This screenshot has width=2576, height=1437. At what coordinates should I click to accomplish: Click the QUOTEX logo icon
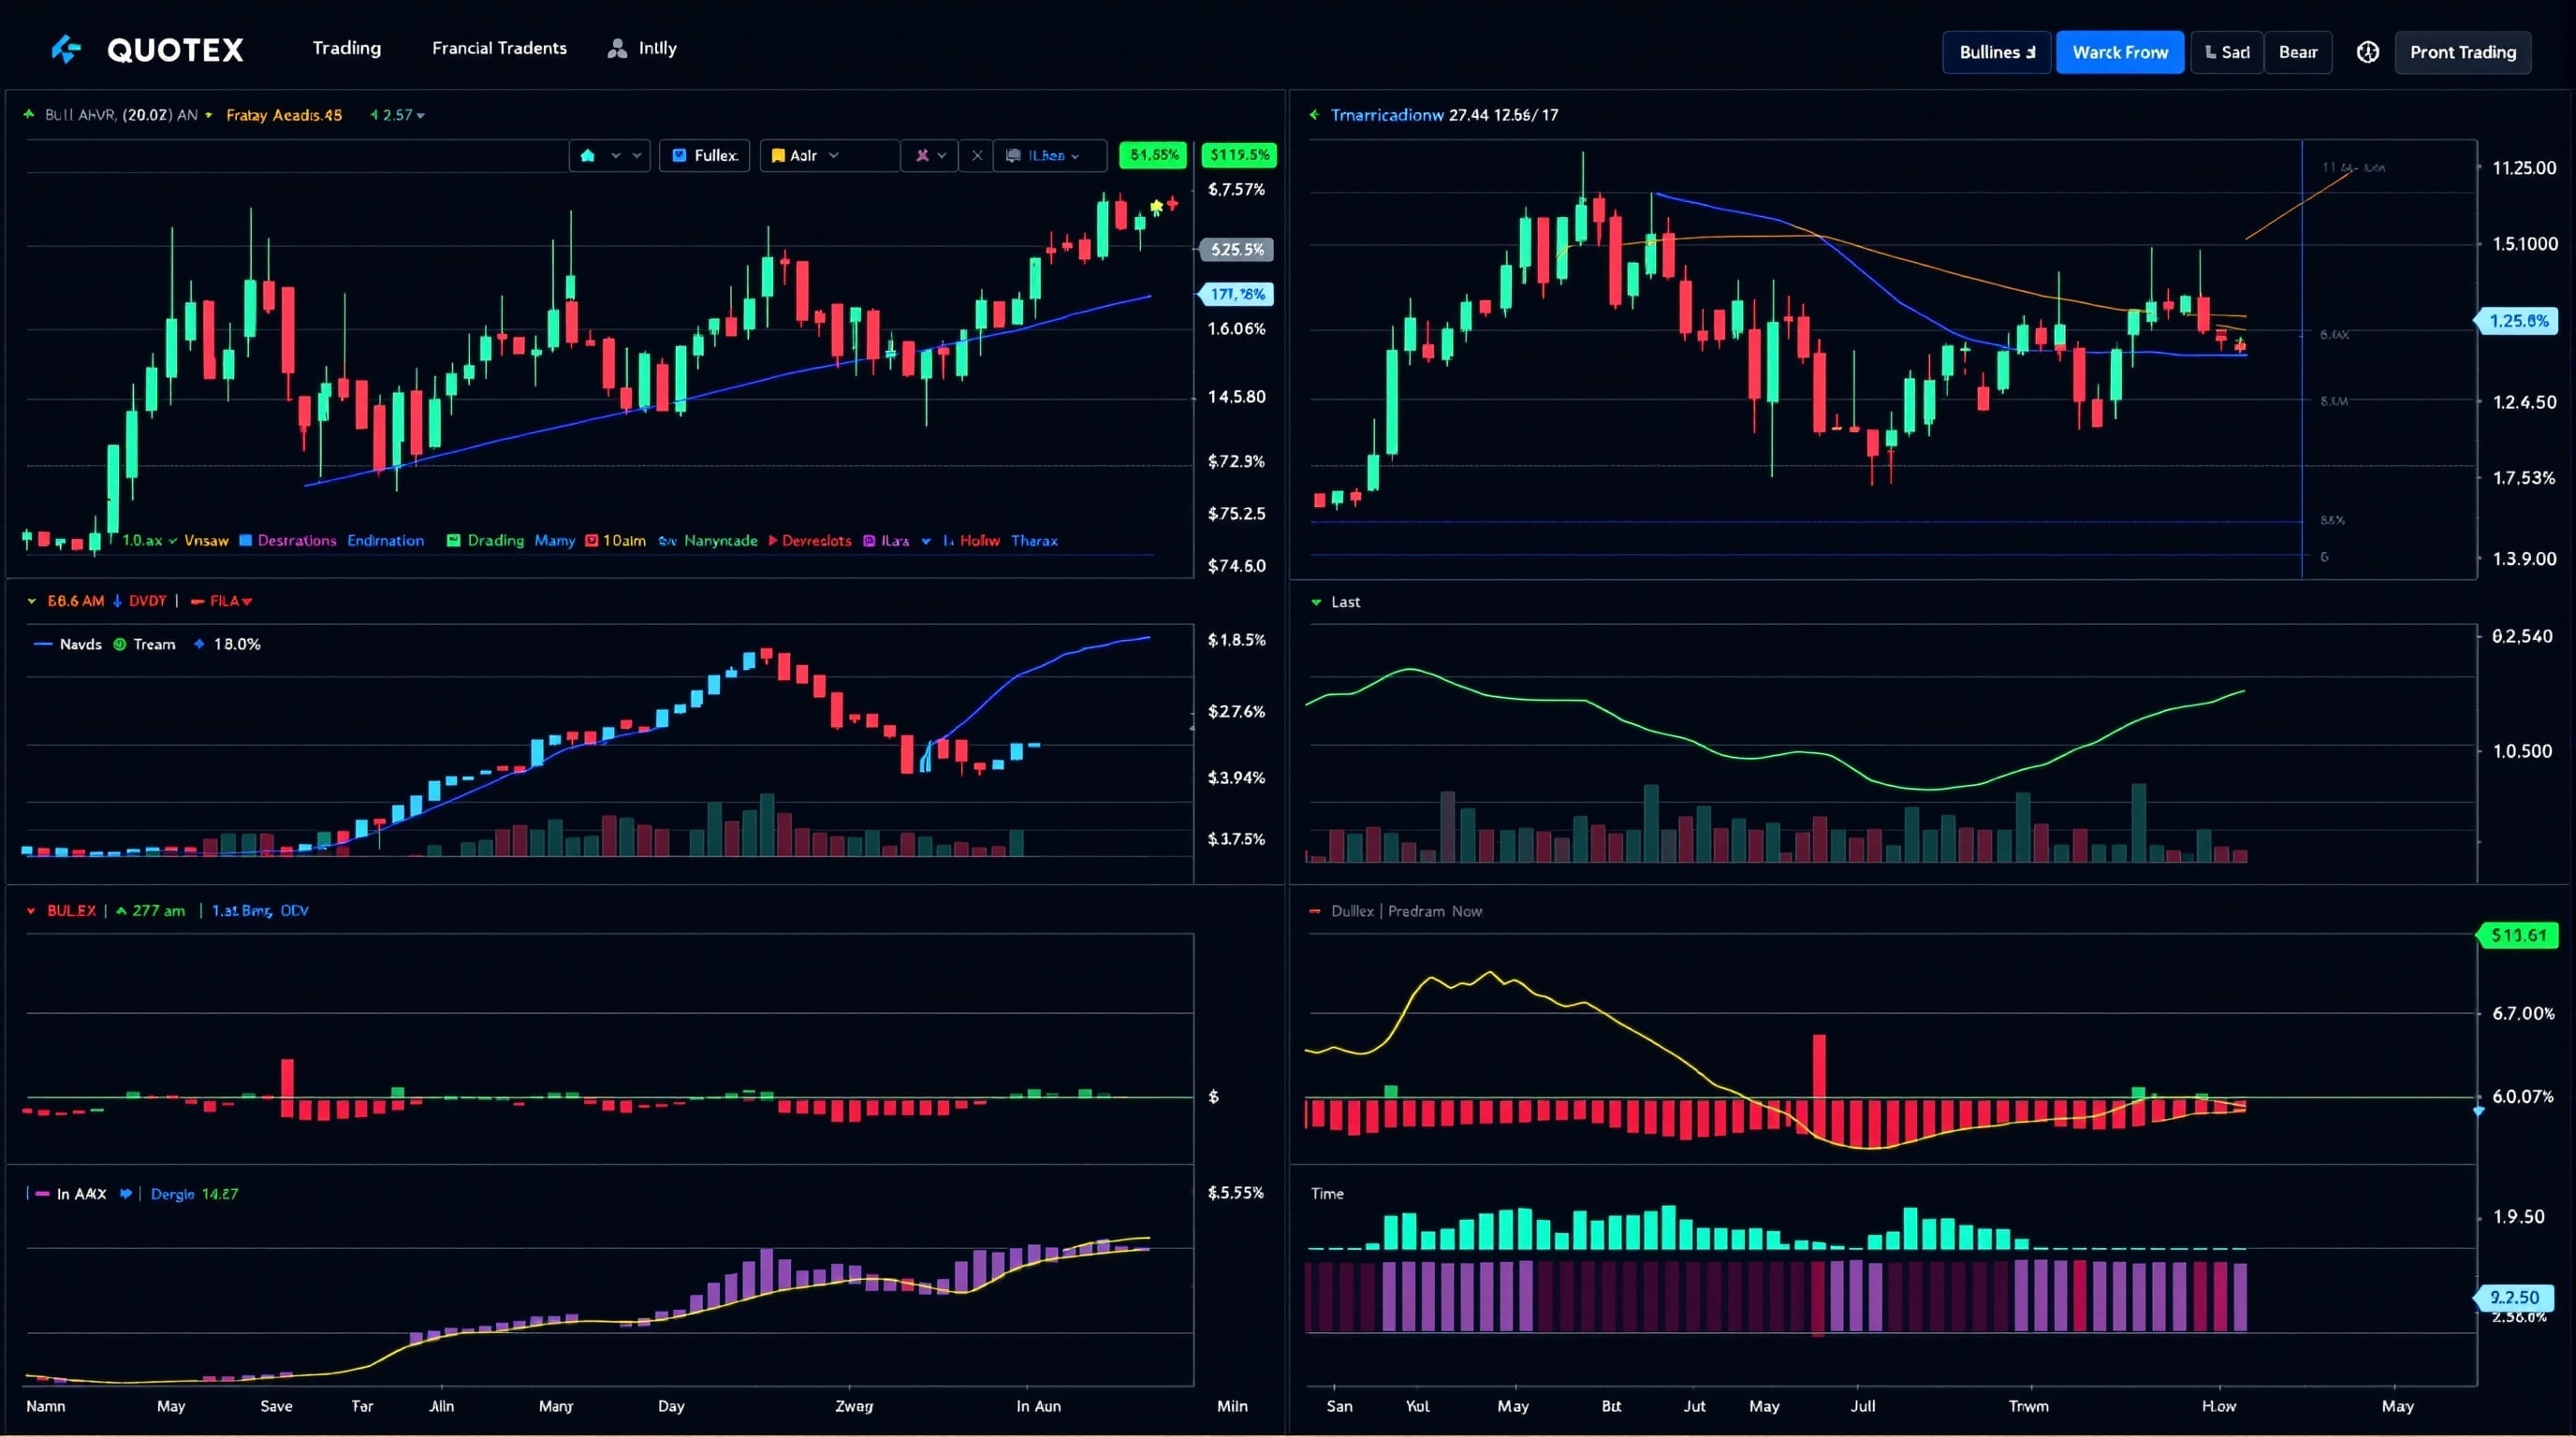pos(66,49)
